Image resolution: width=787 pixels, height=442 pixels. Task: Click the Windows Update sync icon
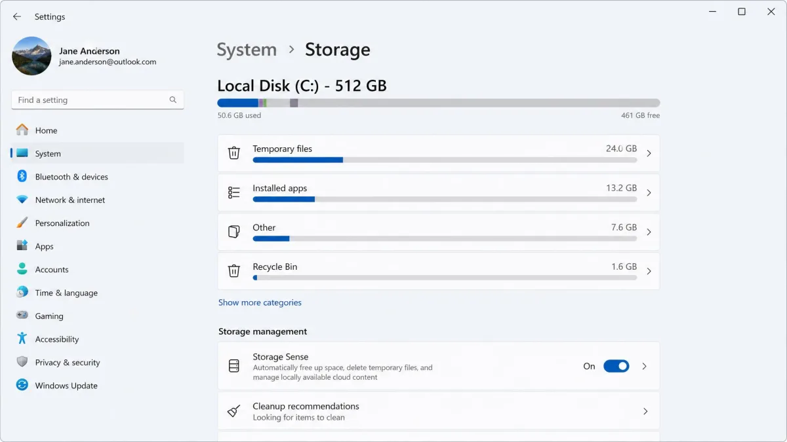pyautogui.click(x=22, y=385)
